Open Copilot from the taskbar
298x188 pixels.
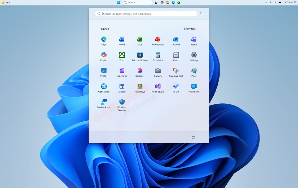[x=162, y=2]
